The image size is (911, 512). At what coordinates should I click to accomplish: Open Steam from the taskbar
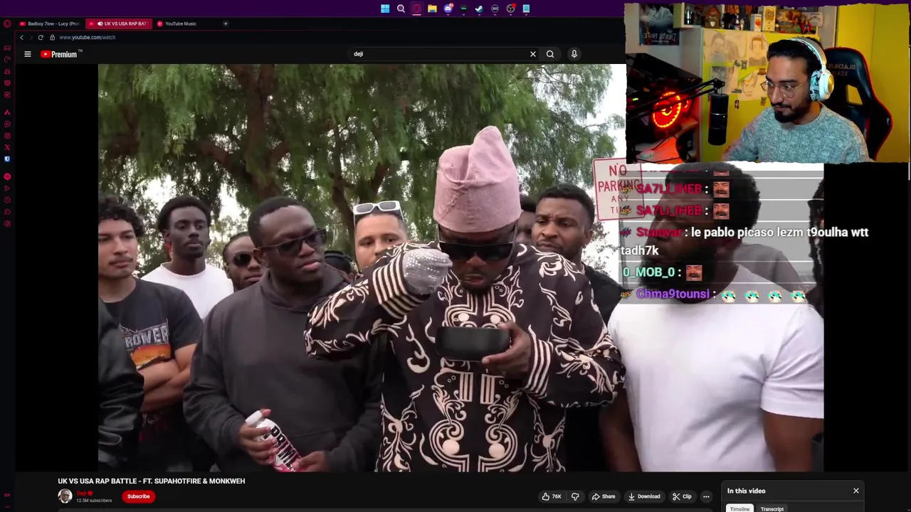[x=479, y=9]
